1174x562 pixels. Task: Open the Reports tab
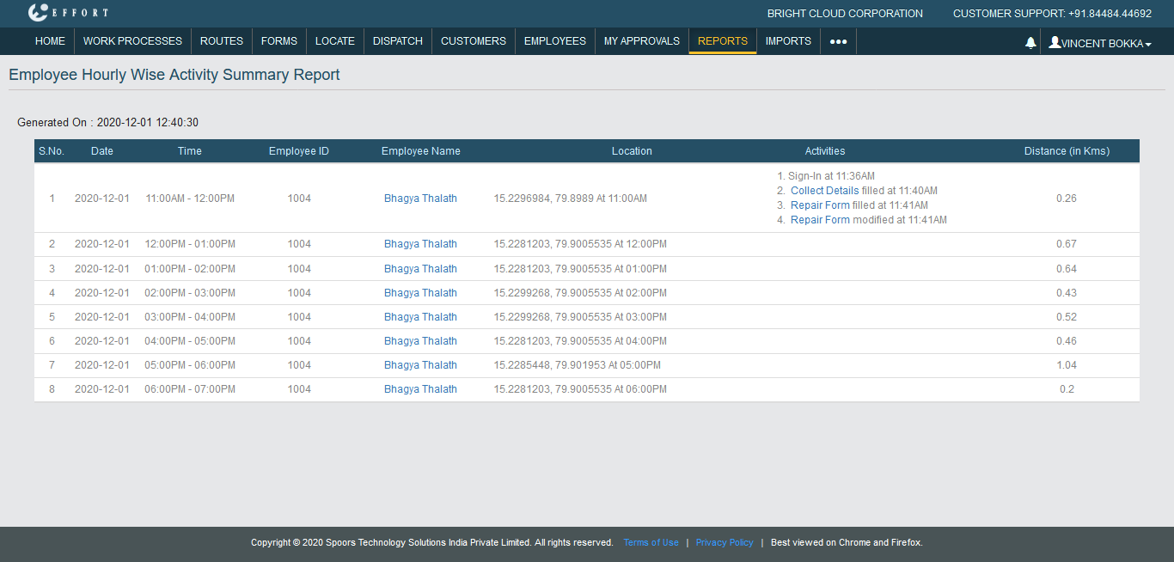coord(722,40)
